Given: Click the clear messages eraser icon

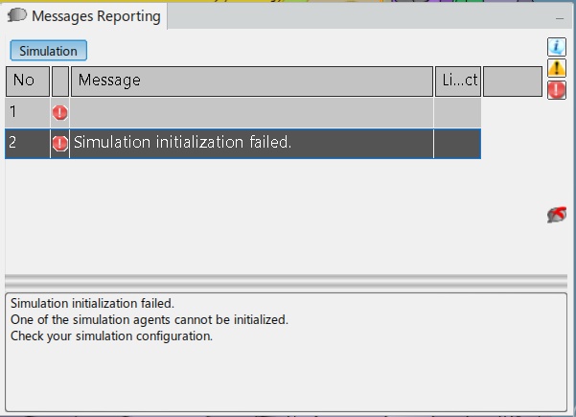Looking at the screenshot, I should [557, 215].
